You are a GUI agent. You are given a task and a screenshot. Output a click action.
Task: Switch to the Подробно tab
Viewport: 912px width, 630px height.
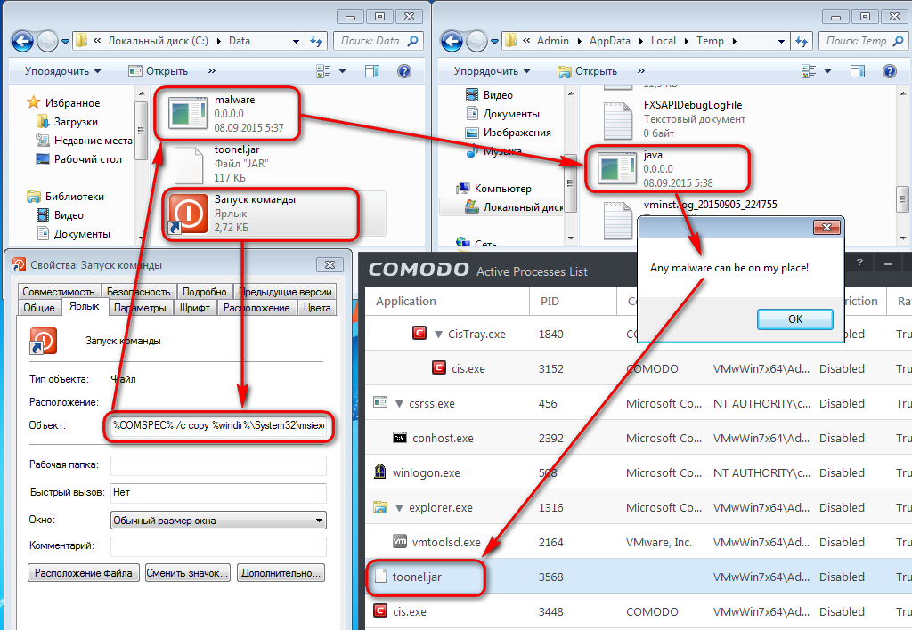204,291
